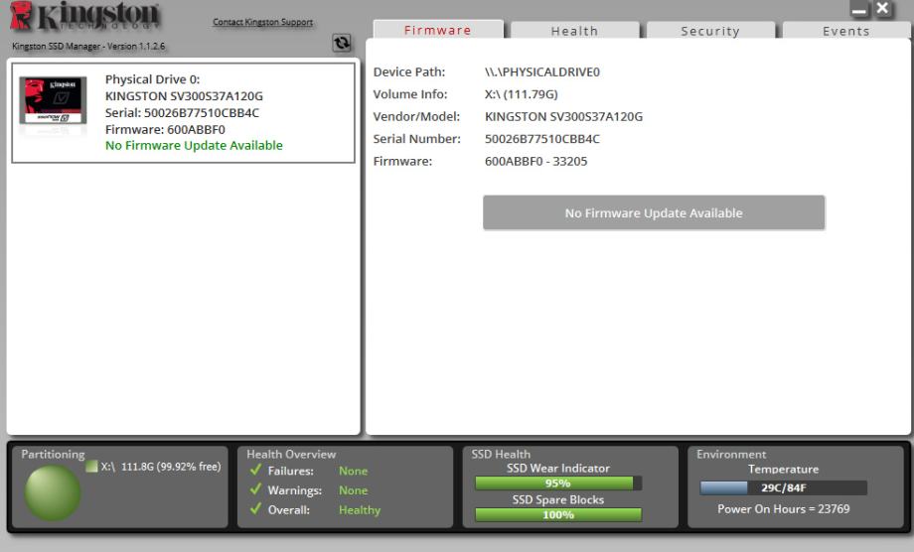Switch to the Events tab

pos(845,32)
